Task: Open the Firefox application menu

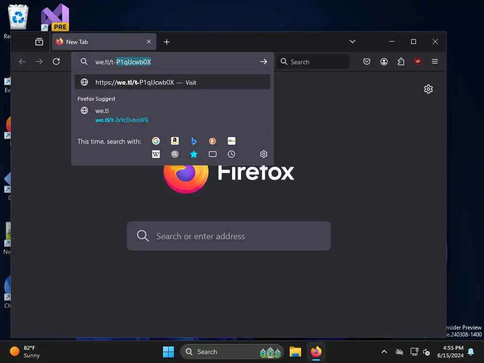Action: tap(435, 61)
